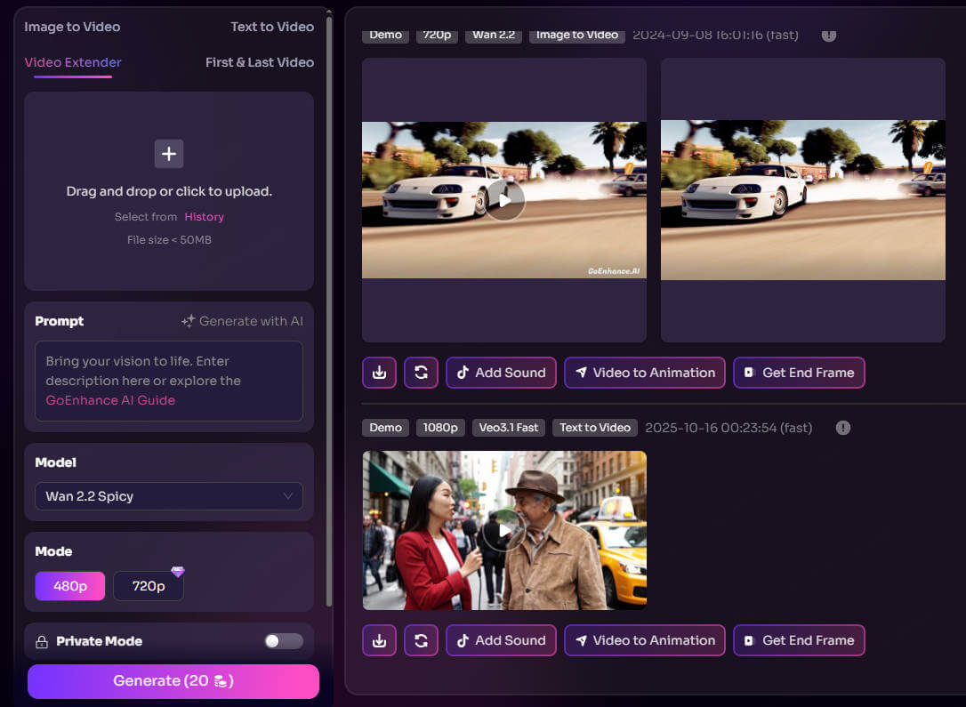Select the premium 720p mode option
966x707 pixels.
click(149, 586)
